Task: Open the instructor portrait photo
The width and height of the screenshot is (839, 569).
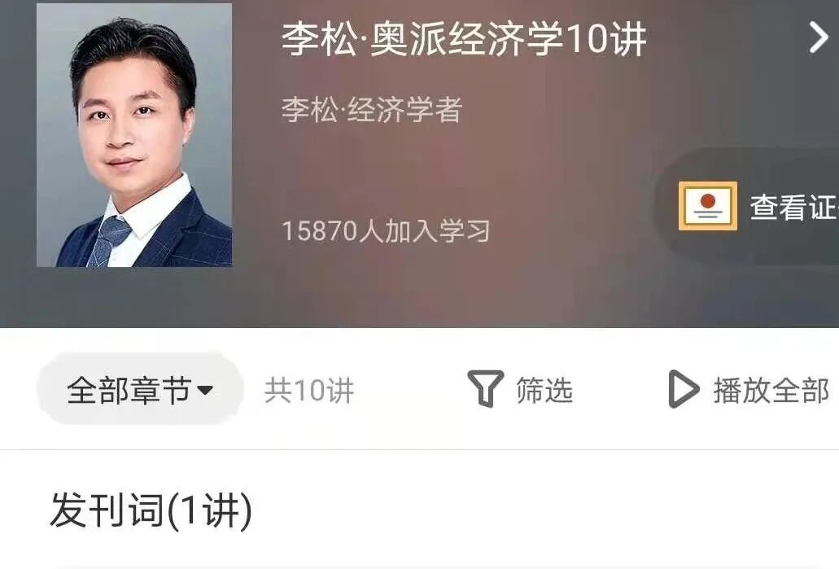Action: click(134, 135)
